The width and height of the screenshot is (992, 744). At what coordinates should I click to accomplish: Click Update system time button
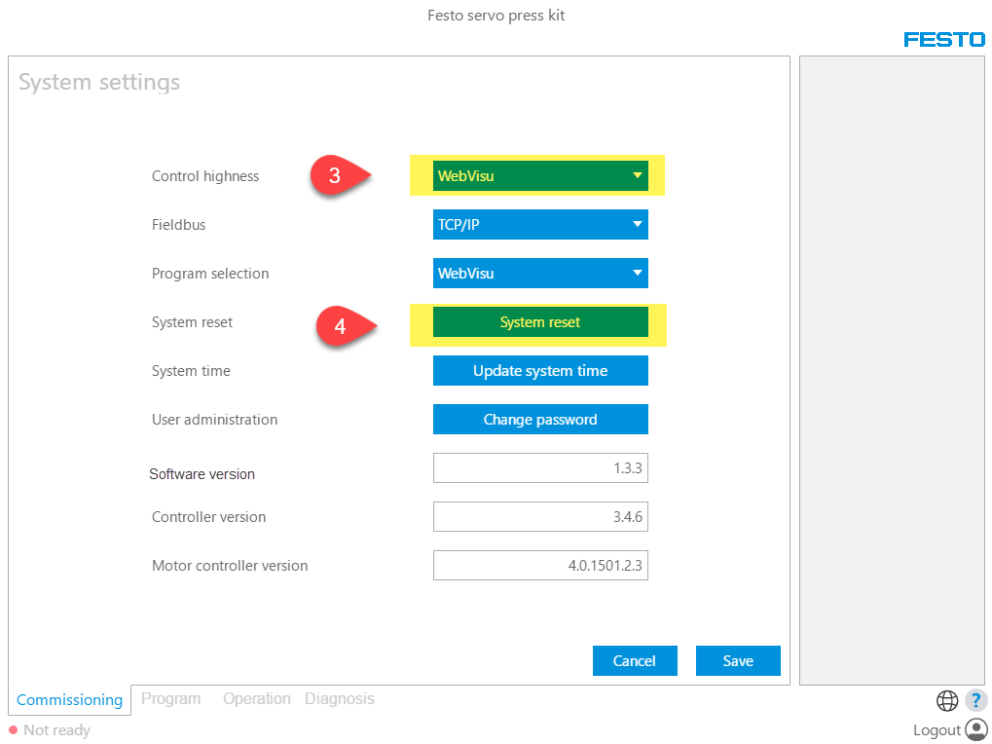tap(540, 371)
